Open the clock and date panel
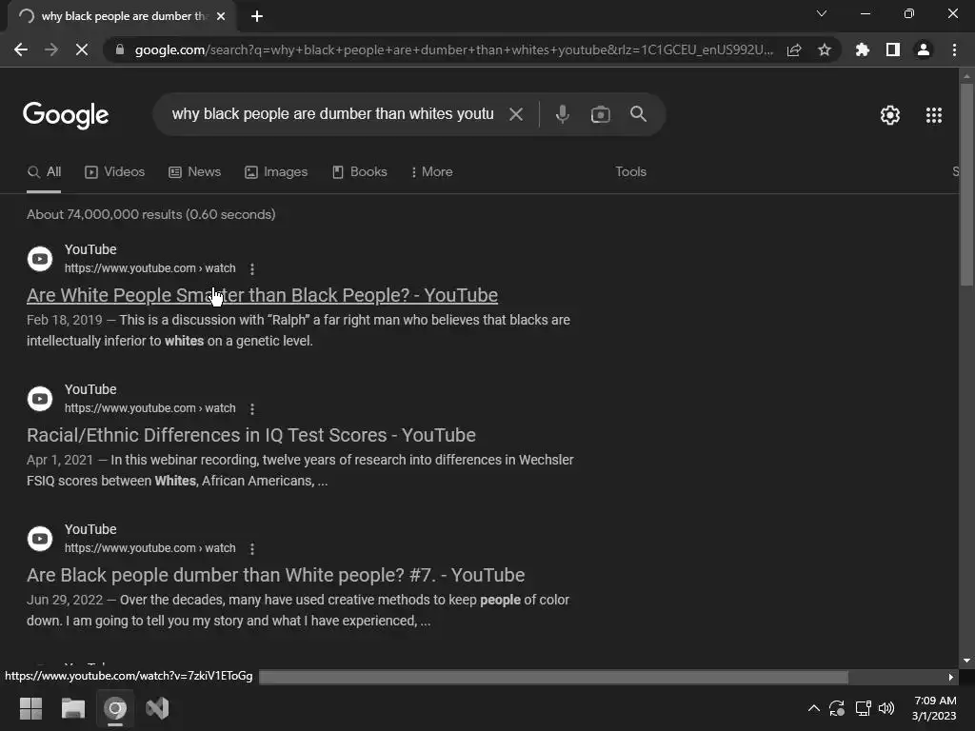The width and height of the screenshot is (975, 731). [935, 708]
